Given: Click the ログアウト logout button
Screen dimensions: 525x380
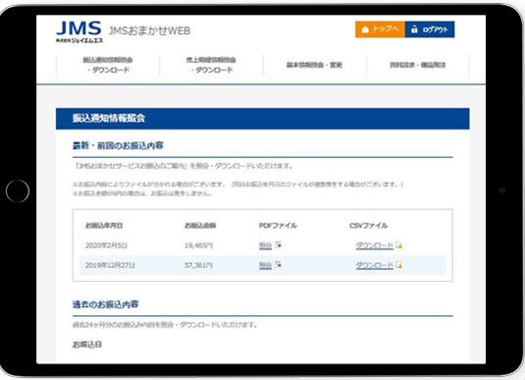Looking at the screenshot, I should pos(430,29).
